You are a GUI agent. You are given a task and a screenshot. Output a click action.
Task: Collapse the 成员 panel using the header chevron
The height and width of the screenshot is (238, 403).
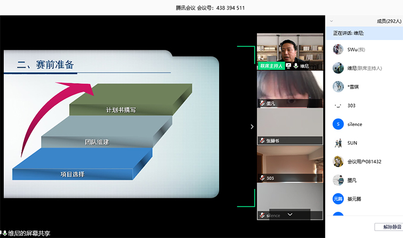(331, 21)
